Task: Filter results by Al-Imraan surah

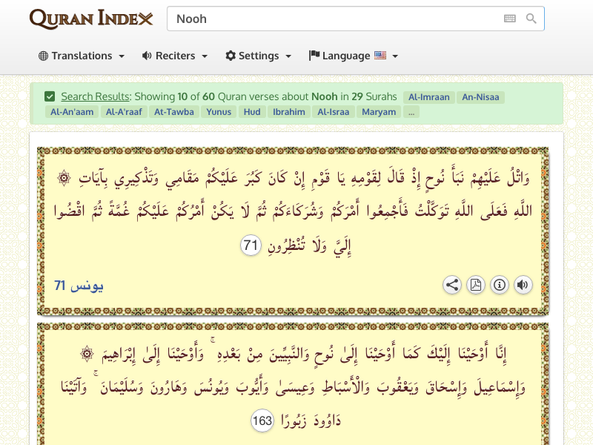Action: pyautogui.click(x=429, y=97)
